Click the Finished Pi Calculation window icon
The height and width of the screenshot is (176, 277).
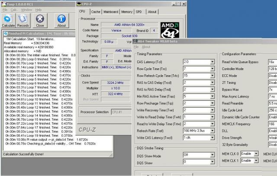(6, 34)
